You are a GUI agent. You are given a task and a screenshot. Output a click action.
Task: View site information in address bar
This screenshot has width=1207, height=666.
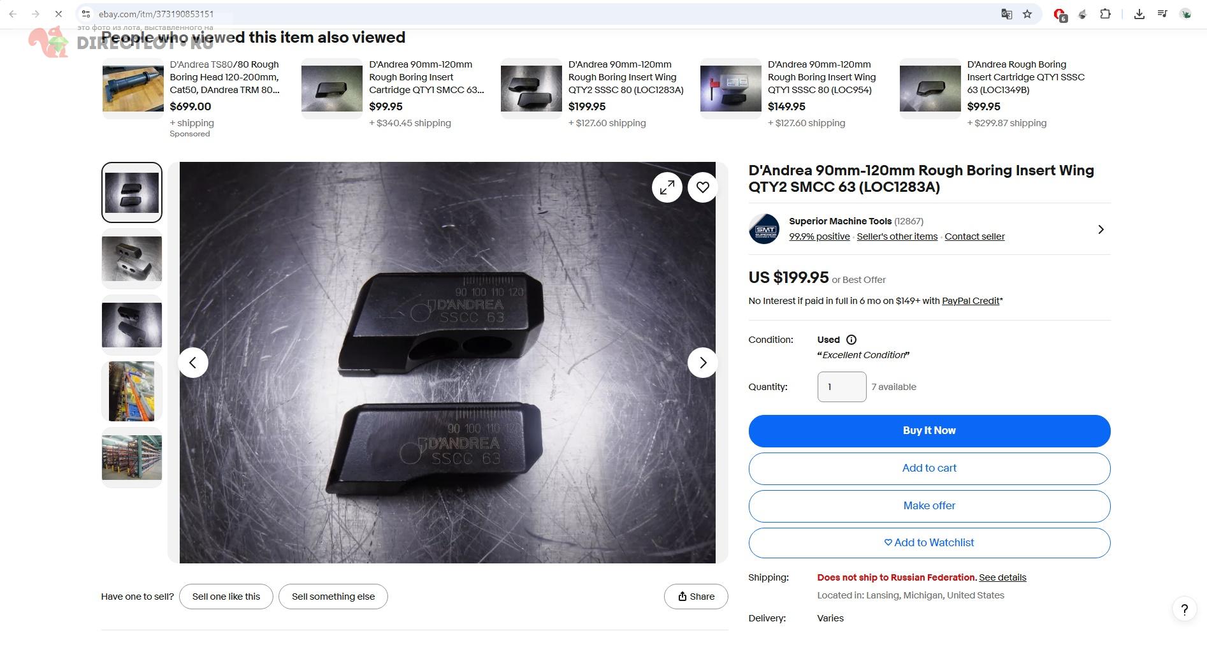point(86,14)
